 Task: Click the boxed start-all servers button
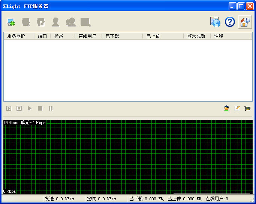[9, 108]
